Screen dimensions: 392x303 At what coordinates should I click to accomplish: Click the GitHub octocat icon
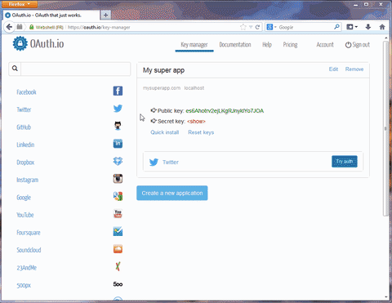click(x=118, y=126)
